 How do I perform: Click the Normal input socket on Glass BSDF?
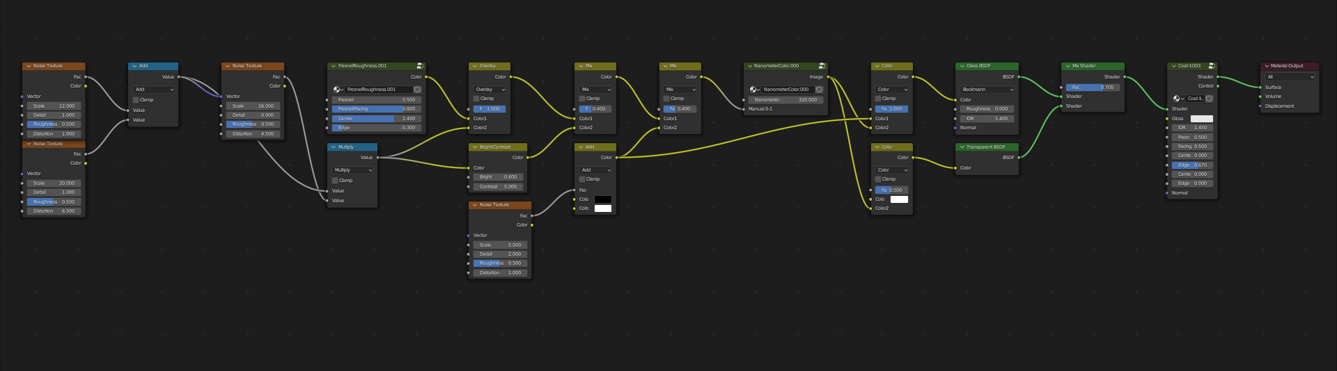pyautogui.click(x=955, y=128)
